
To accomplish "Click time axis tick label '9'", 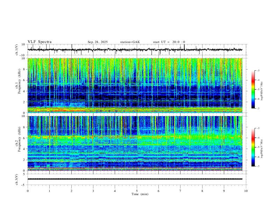I will [224, 191].
